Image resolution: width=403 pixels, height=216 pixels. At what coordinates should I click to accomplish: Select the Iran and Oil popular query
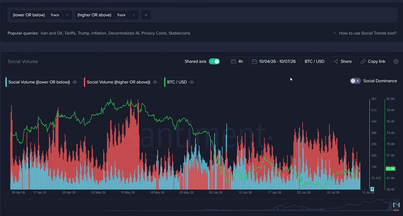click(52, 33)
